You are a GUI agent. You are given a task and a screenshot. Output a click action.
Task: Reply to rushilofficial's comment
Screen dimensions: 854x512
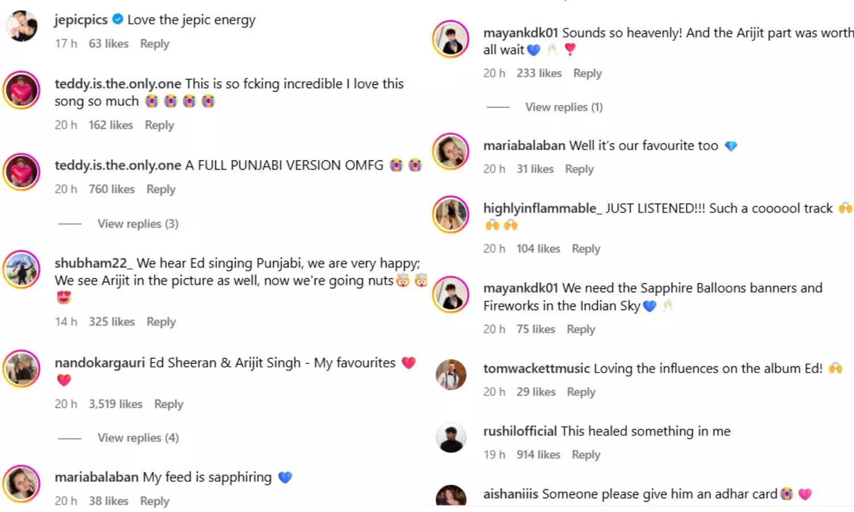pyautogui.click(x=586, y=455)
